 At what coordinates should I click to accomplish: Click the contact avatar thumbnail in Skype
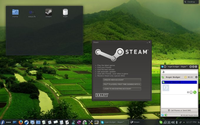pyautogui.click(x=166, y=88)
